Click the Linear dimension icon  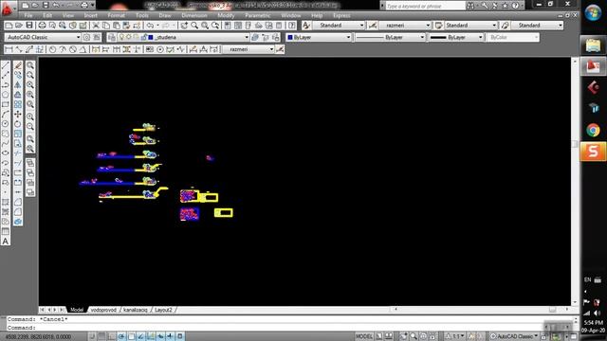9,49
